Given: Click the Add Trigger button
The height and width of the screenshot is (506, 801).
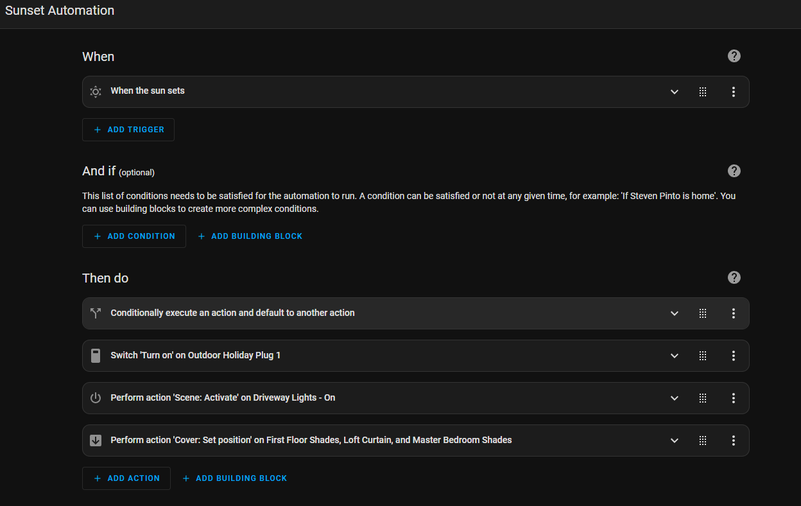Looking at the screenshot, I should 128,130.
